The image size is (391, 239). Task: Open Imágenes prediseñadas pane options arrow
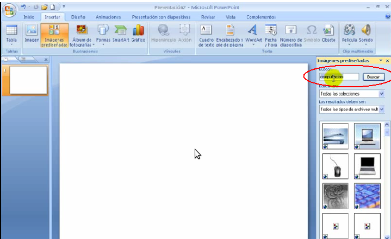pos(381,61)
